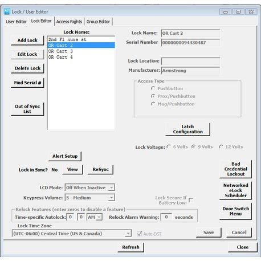Click the Close button at bottom
Viewport: 261px width, 261px height.
243,247
